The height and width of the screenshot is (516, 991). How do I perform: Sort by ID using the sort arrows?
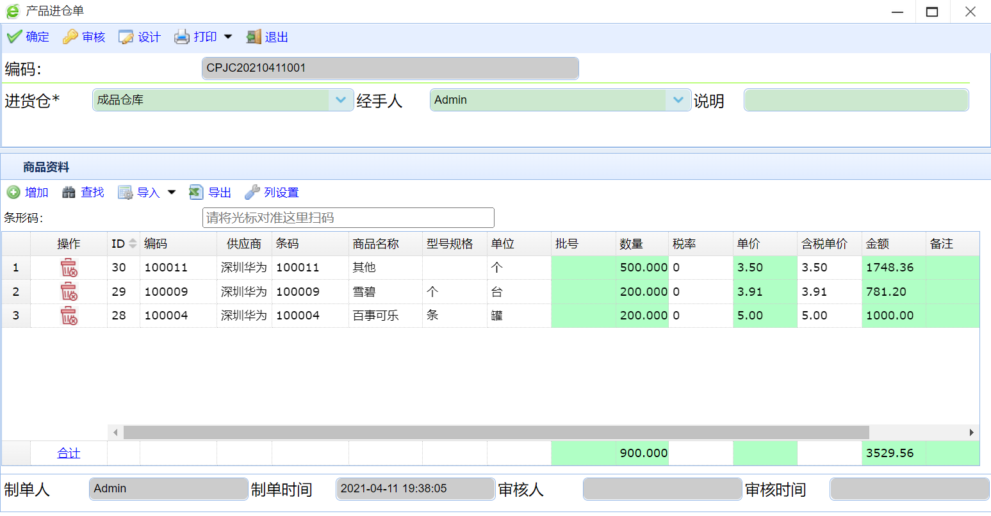pyautogui.click(x=133, y=244)
